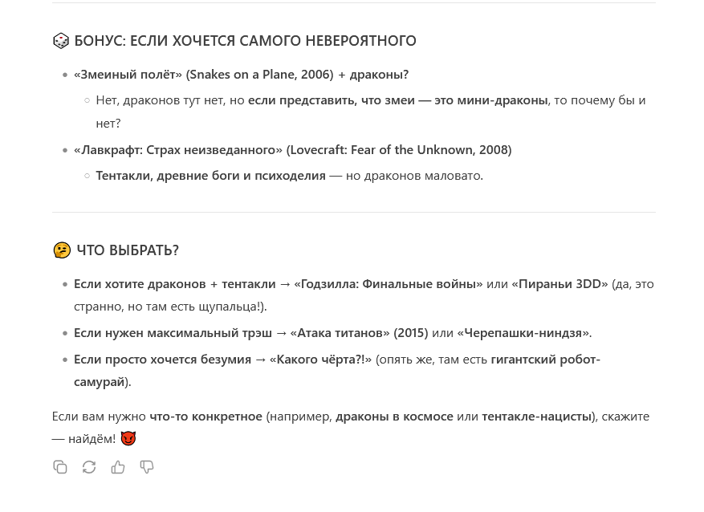Click the bold words «что-то конкретное»

(x=206, y=417)
